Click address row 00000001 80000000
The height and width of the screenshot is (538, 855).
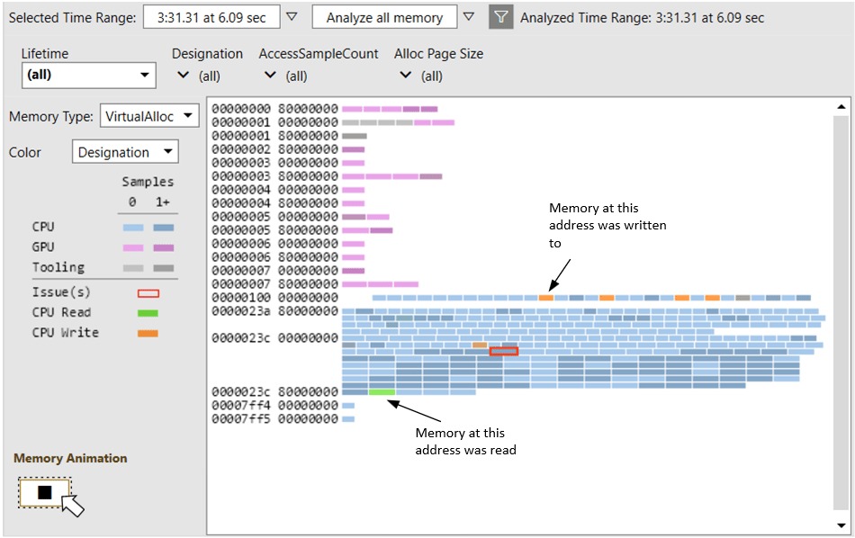pyautogui.click(x=274, y=136)
